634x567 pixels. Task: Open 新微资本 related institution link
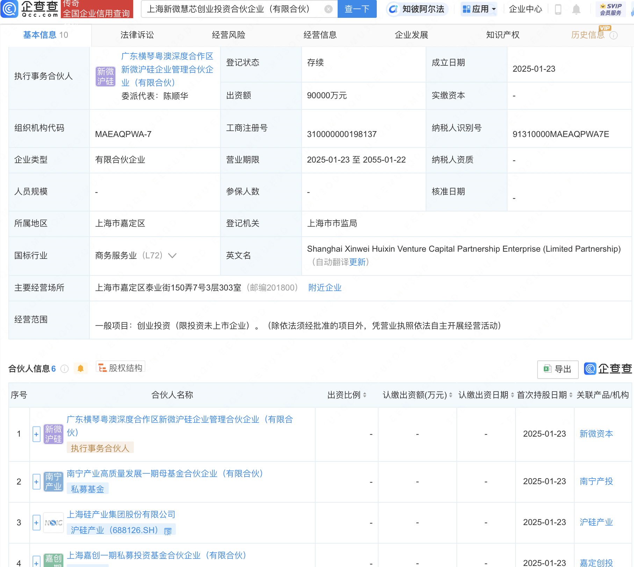tap(596, 434)
